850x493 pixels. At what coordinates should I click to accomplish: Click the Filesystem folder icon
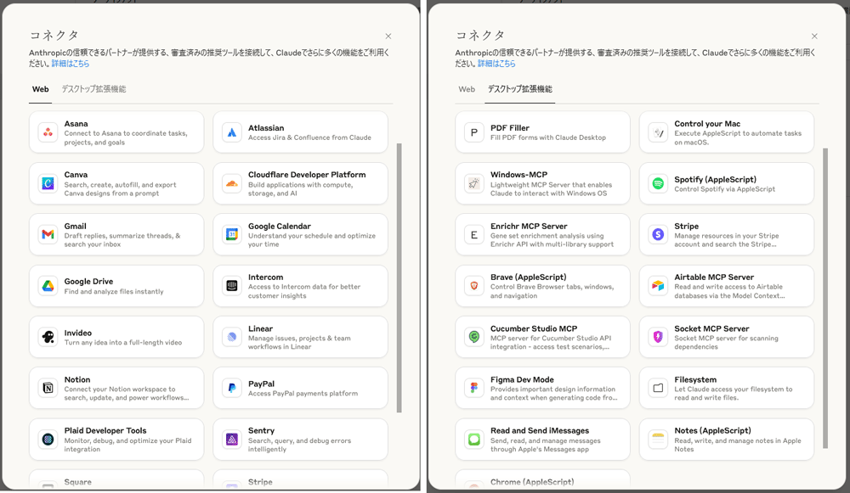658,389
